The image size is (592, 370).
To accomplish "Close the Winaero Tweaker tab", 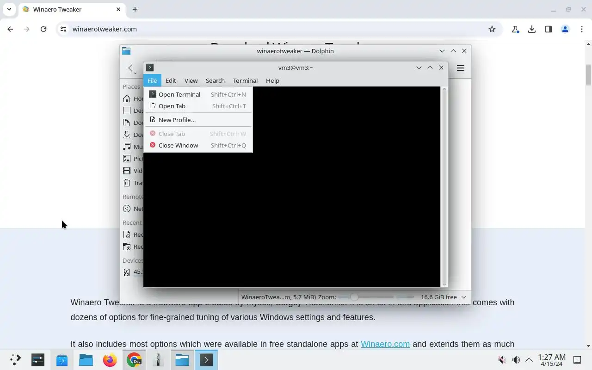I will pos(118,9).
